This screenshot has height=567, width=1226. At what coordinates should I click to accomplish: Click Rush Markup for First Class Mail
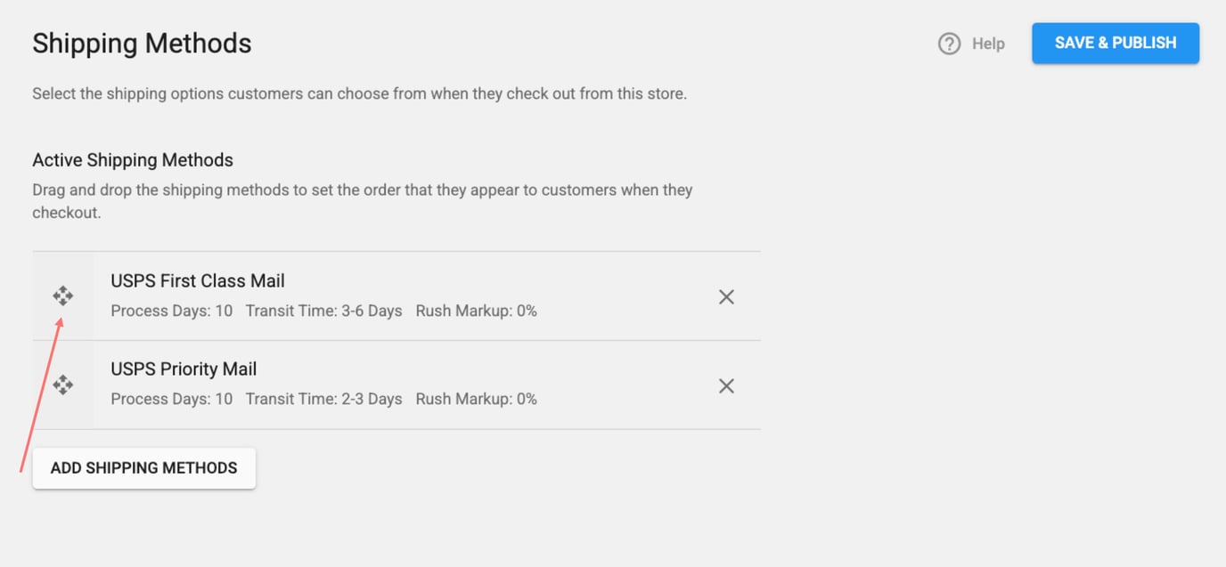(x=476, y=311)
